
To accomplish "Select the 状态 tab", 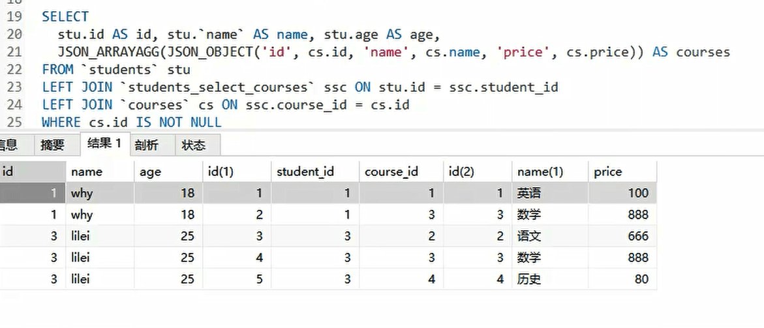I will 193,145.
